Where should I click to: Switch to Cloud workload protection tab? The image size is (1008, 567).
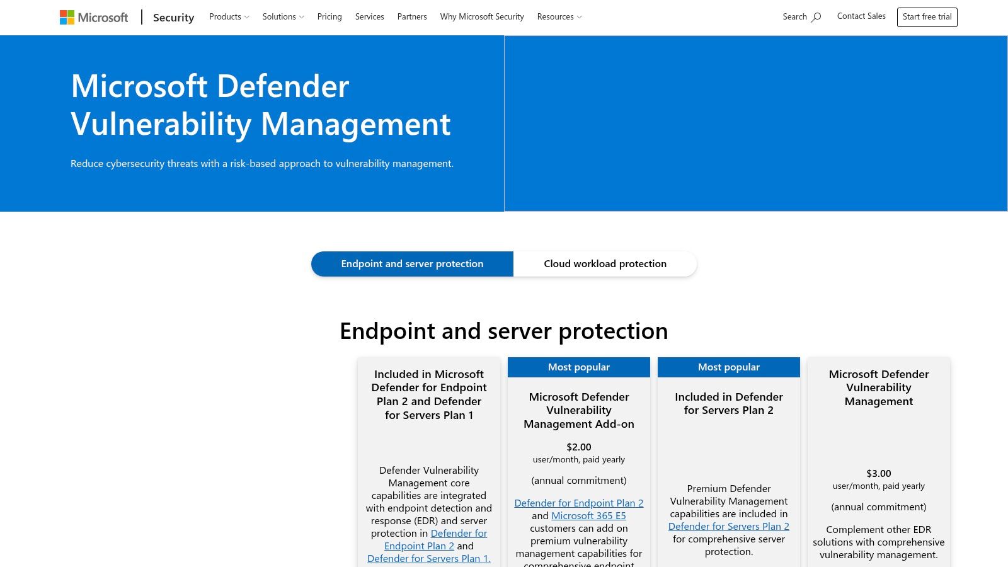(x=605, y=263)
